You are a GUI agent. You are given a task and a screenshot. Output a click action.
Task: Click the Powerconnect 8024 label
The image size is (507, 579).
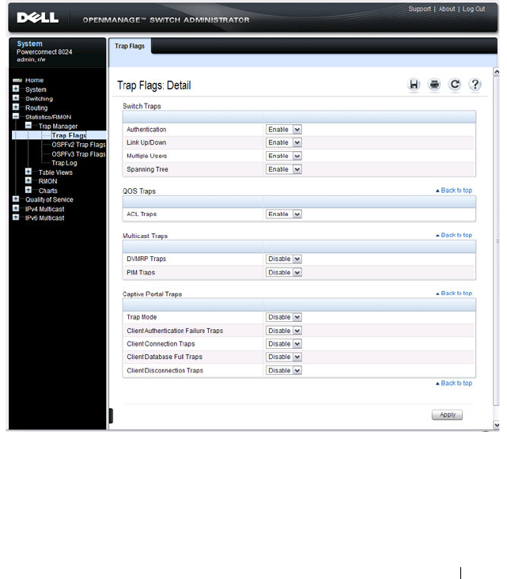click(x=44, y=51)
